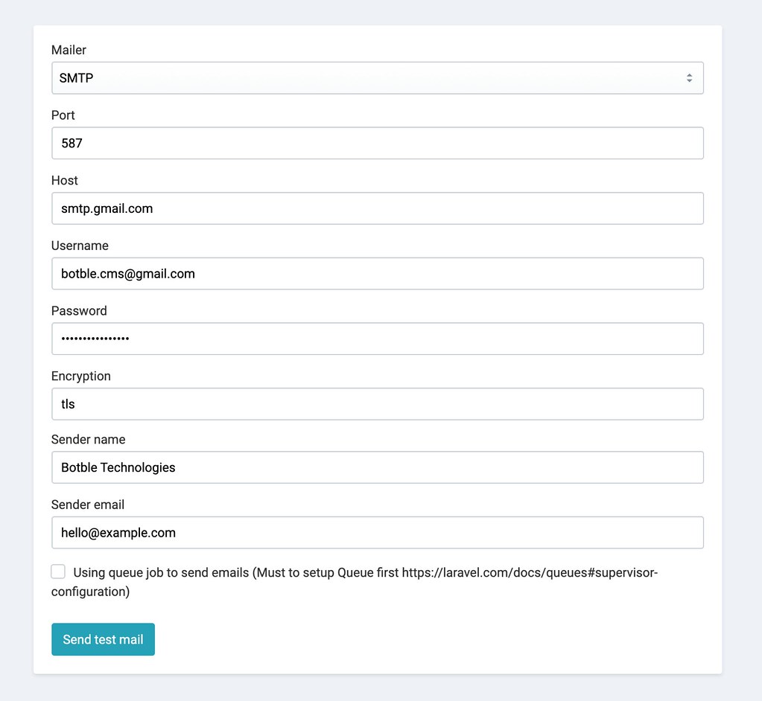This screenshot has width=762, height=701.
Task: Focus the Encryption field showing tls
Action: pyautogui.click(x=377, y=404)
